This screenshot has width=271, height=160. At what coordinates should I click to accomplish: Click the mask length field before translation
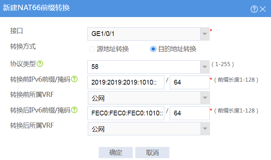(190, 82)
